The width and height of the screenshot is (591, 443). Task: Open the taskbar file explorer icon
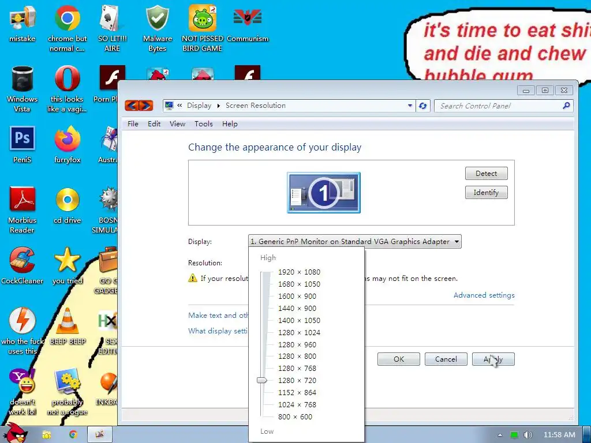click(46, 434)
